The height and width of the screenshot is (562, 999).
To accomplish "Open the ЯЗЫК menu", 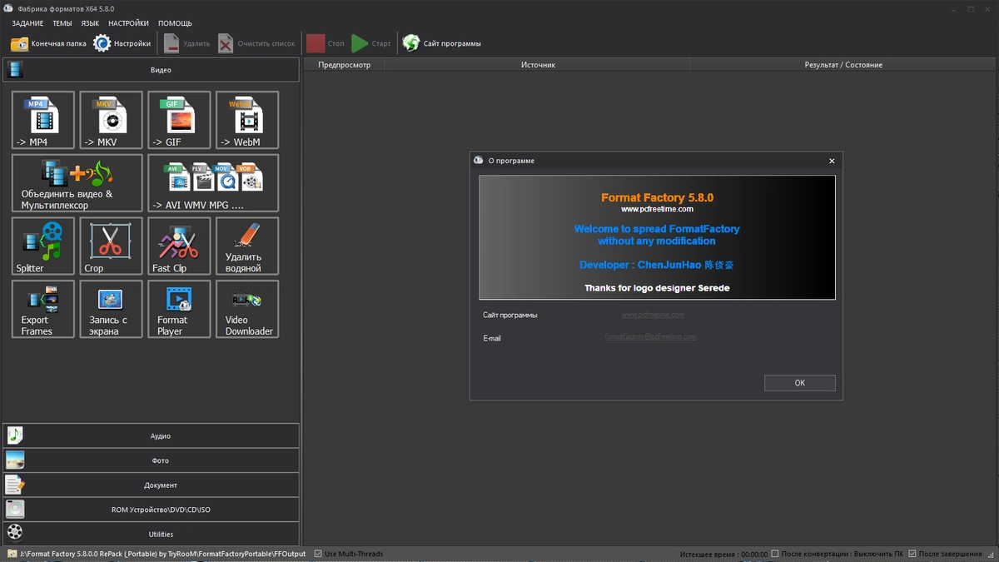I will click(x=90, y=23).
